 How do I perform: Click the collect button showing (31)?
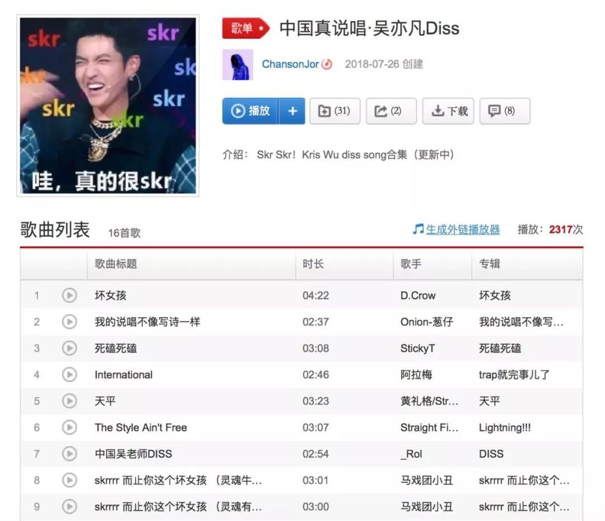pos(334,111)
